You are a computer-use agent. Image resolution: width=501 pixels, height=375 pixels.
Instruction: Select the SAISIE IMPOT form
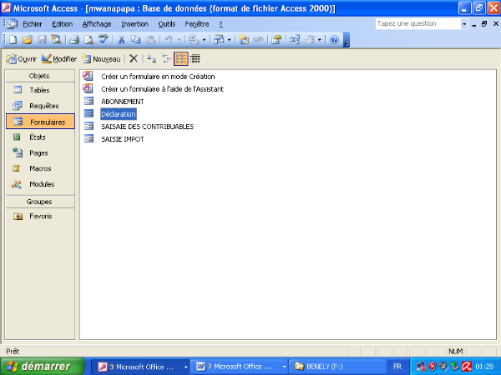point(123,139)
